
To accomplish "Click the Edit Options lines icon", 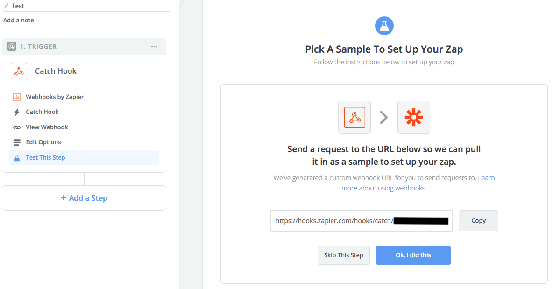I will pyautogui.click(x=16, y=142).
